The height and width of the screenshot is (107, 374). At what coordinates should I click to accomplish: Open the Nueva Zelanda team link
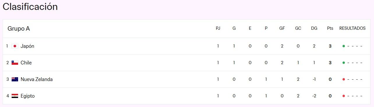(x=37, y=79)
